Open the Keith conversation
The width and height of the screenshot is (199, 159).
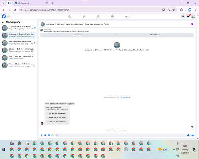(19, 58)
